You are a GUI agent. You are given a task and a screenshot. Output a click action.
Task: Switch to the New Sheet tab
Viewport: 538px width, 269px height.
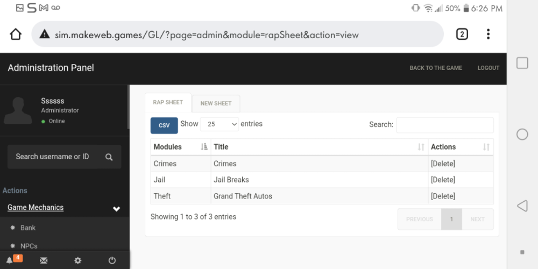216,103
